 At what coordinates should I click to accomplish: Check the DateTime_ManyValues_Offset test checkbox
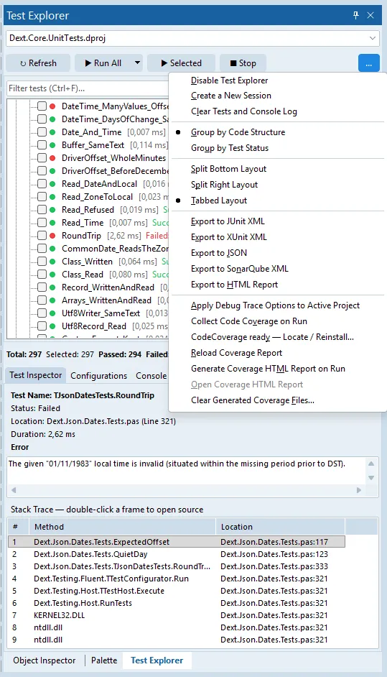(x=42, y=106)
